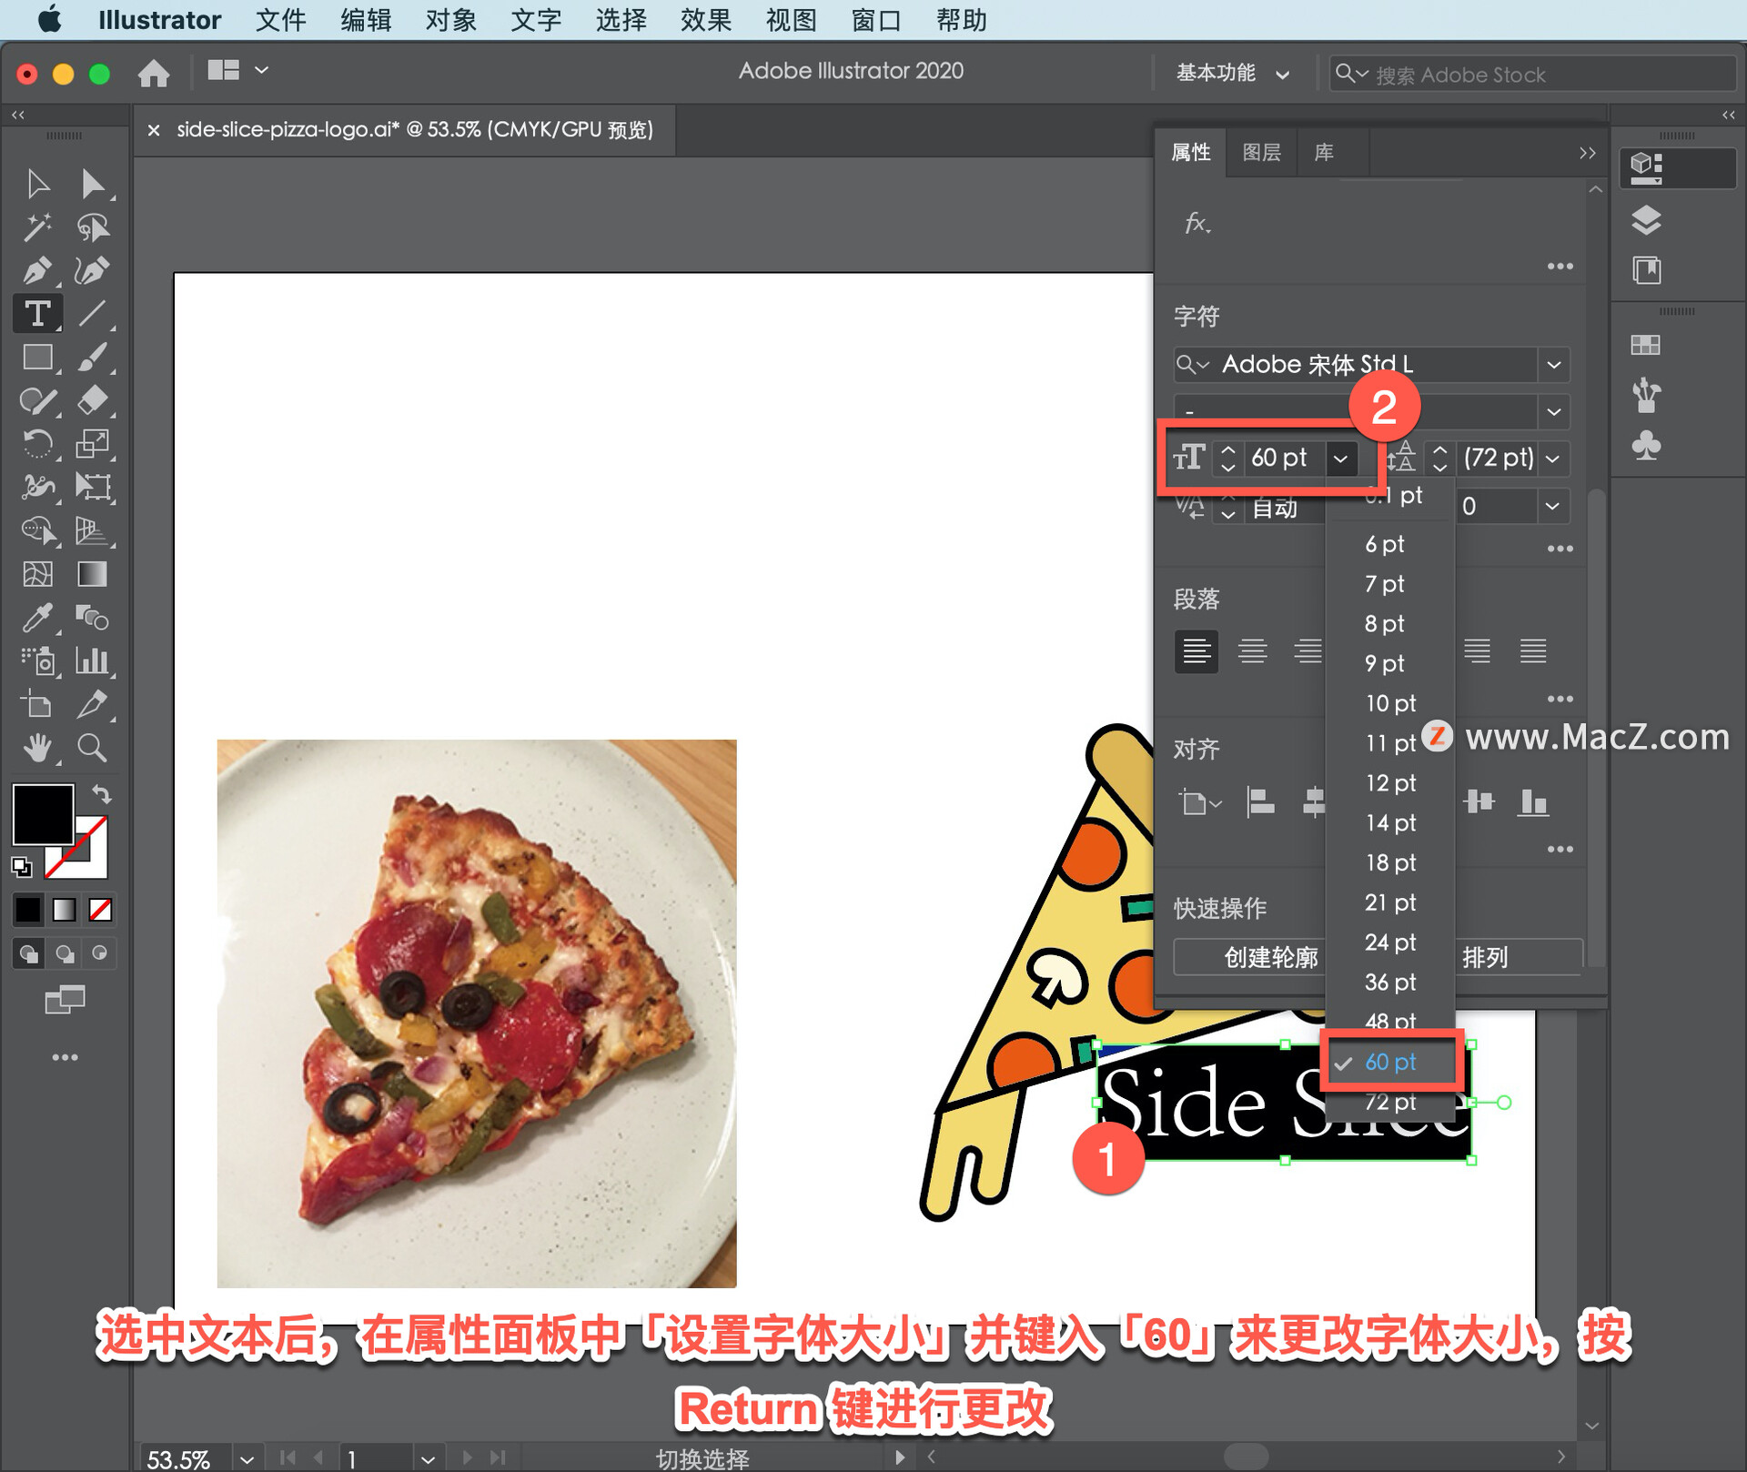Select the Hand tool
The height and width of the screenshot is (1472, 1747).
(37, 748)
